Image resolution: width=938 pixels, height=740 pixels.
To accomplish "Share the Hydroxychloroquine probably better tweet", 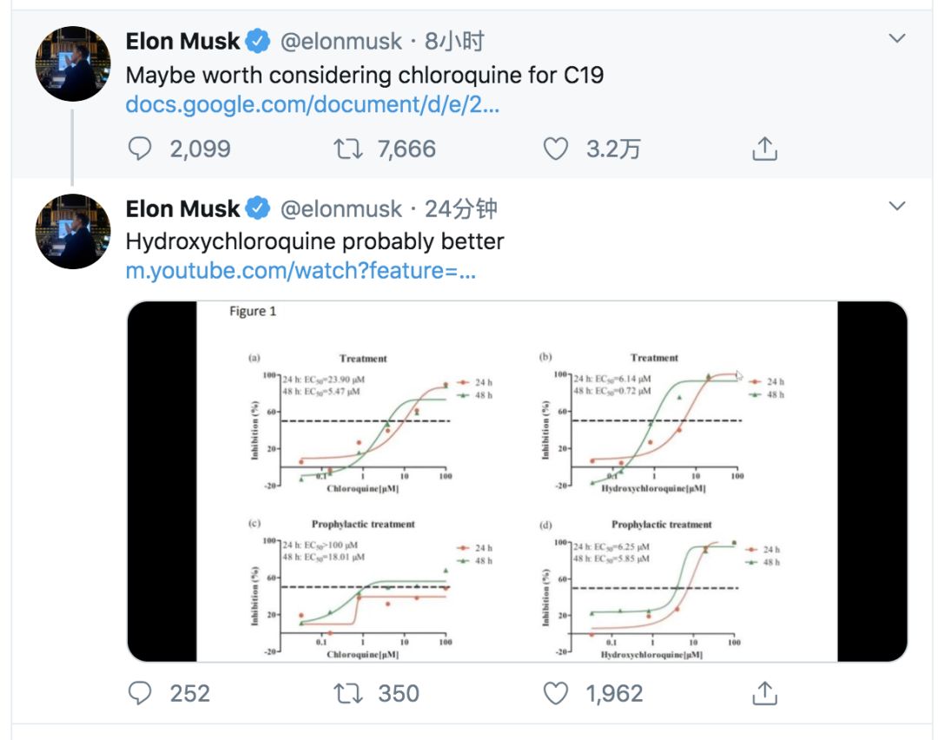I will [763, 693].
